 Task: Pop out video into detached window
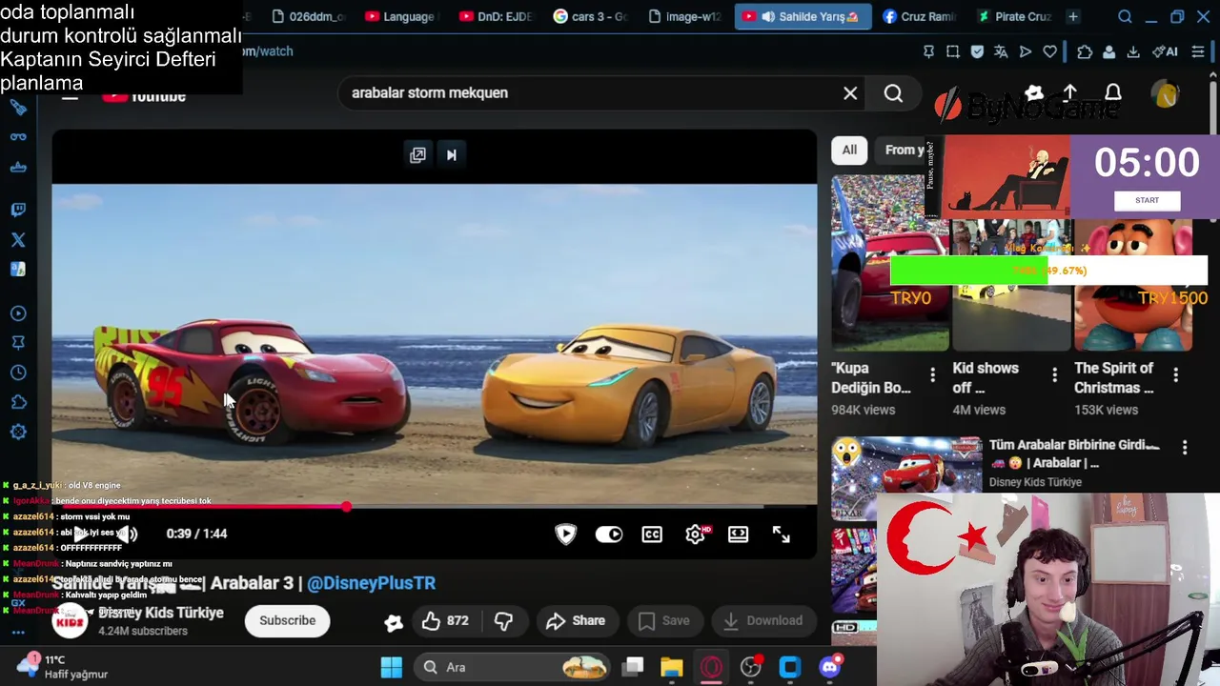417,154
